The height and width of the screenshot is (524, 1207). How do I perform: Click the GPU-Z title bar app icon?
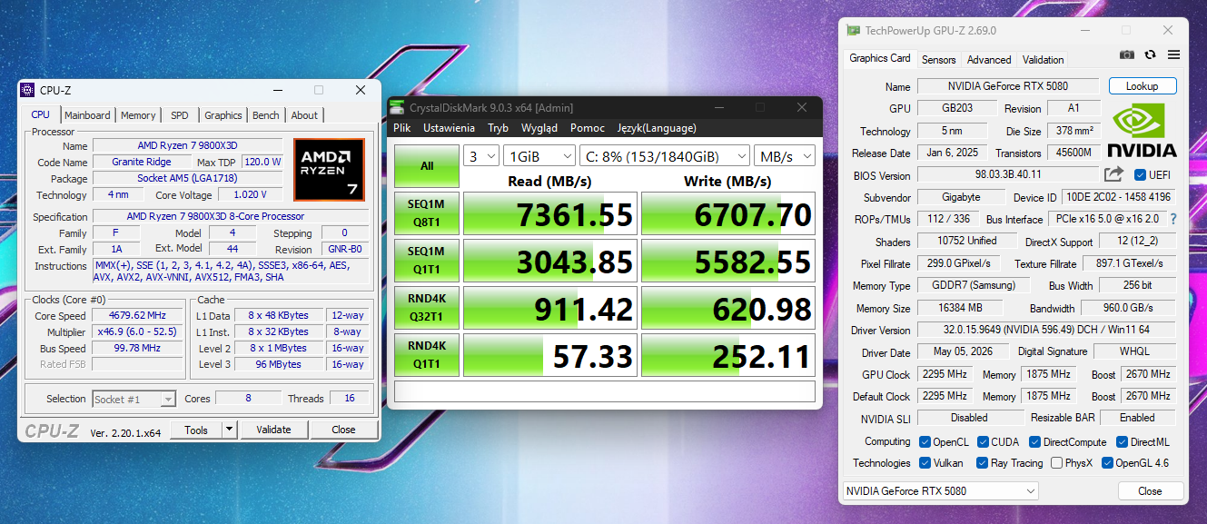(853, 30)
